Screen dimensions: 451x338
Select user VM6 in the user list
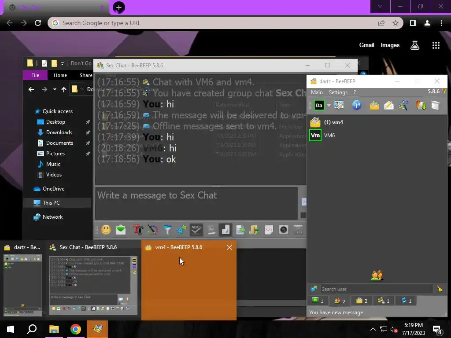377,136
